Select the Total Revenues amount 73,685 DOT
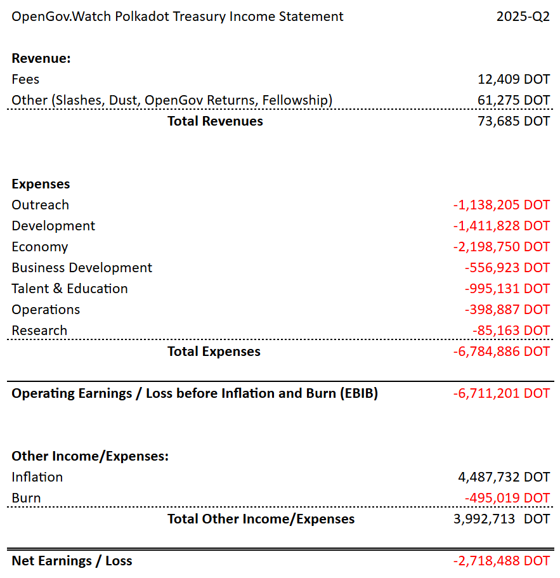This screenshot has height=578, width=560. (514, 121)
